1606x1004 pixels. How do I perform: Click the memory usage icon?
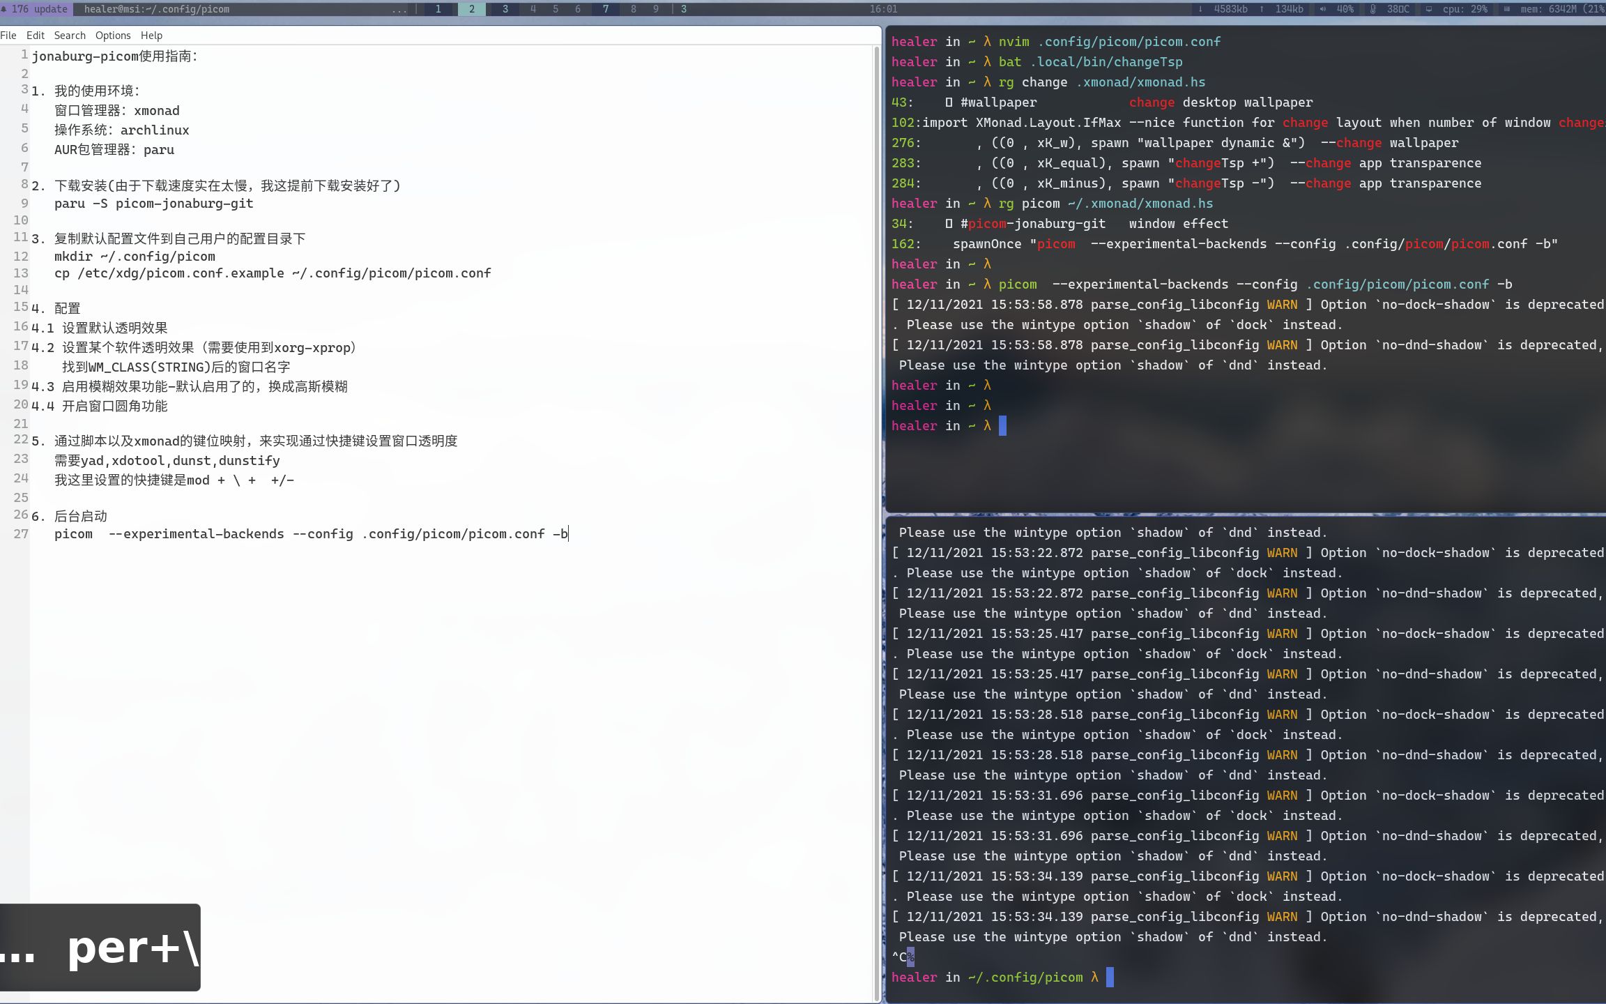point(1506,9)
